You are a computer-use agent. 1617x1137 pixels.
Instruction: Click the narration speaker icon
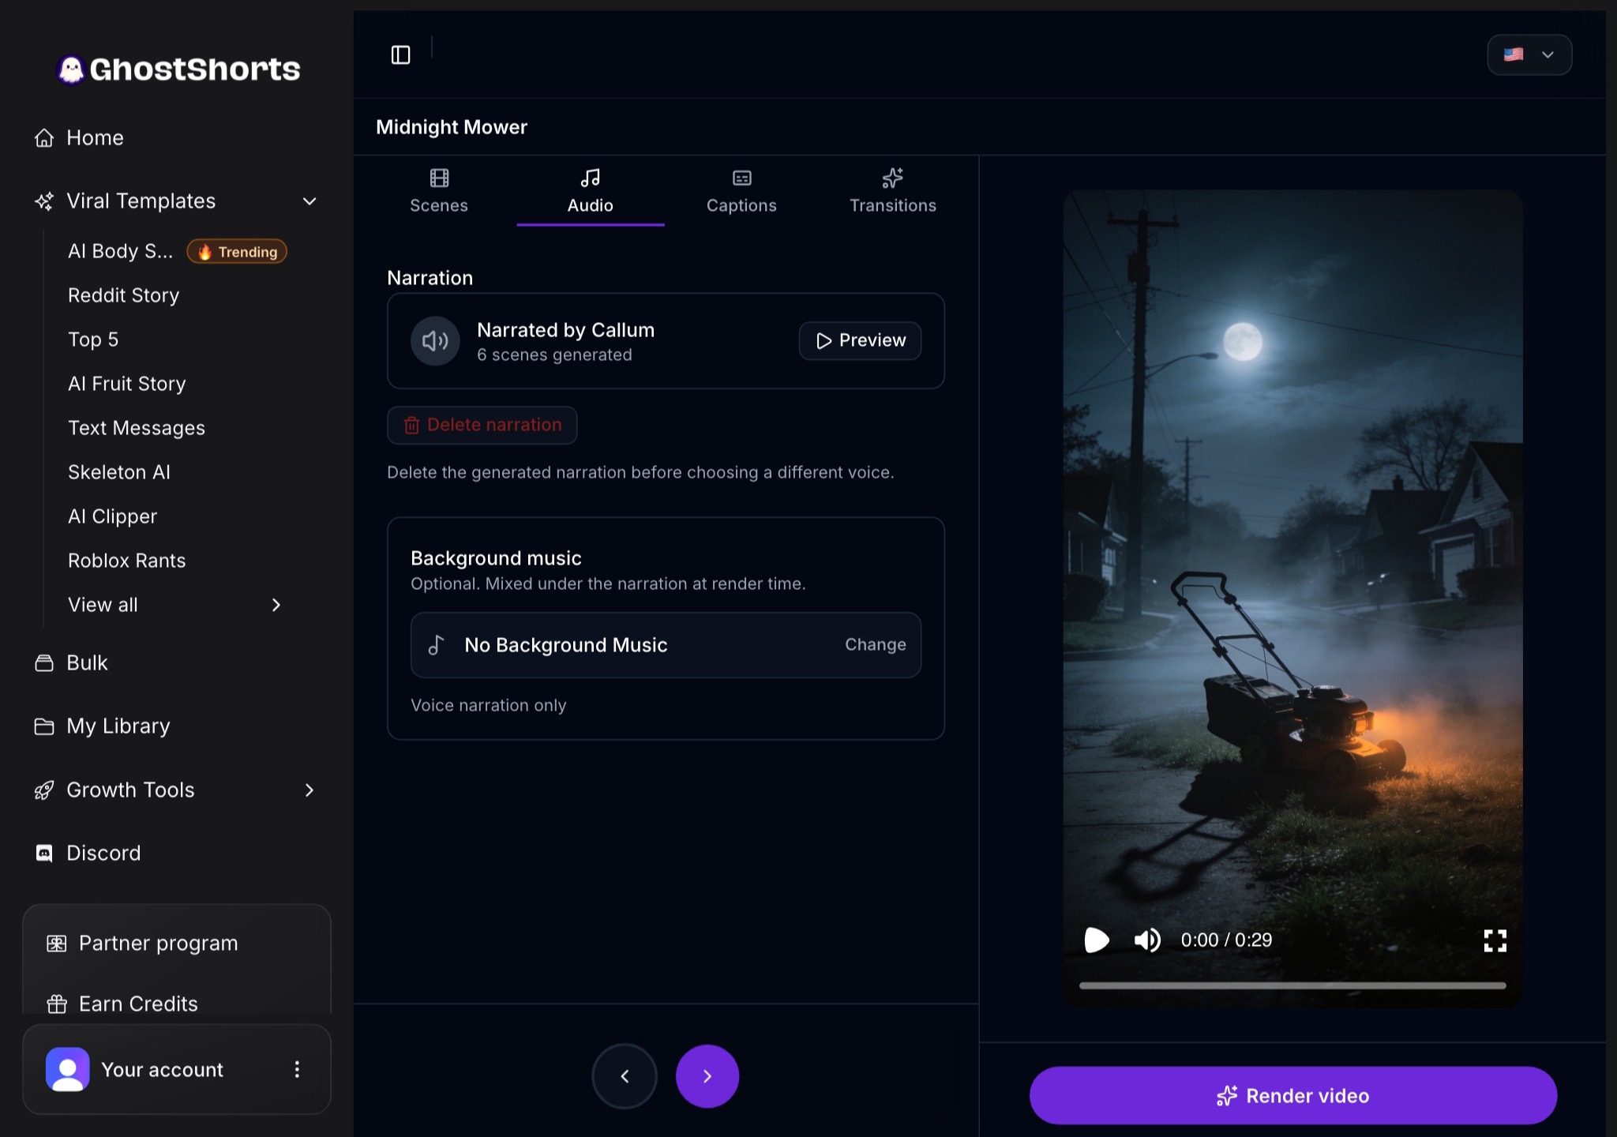tap(435, 340)
